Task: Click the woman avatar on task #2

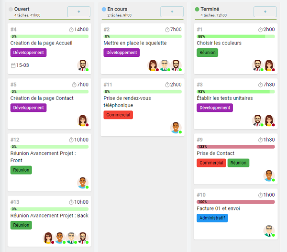Action: (153, 66)
